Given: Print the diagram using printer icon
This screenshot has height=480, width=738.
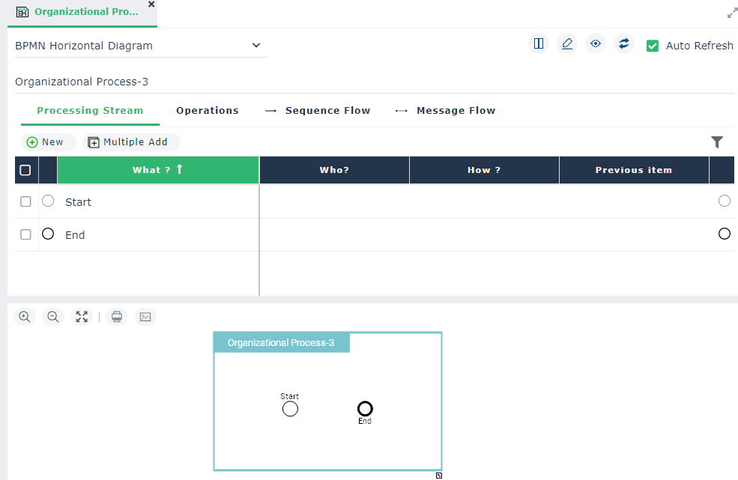Looking at the screenshot, I should (117, 317).
